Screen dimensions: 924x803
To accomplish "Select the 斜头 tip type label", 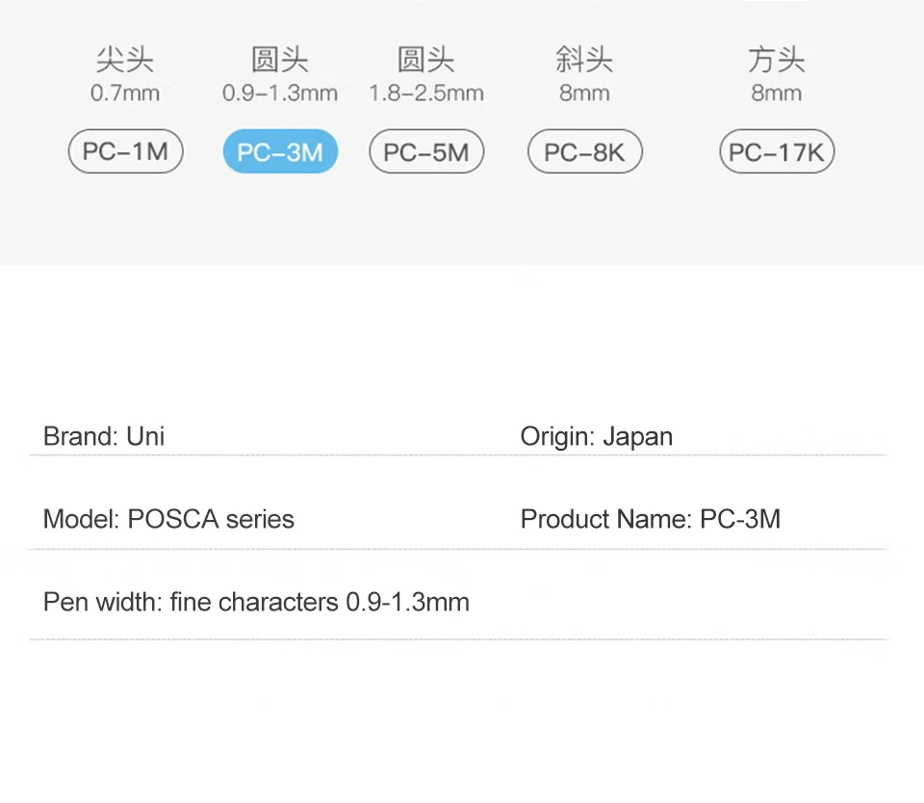I will (x=584, y=61).
